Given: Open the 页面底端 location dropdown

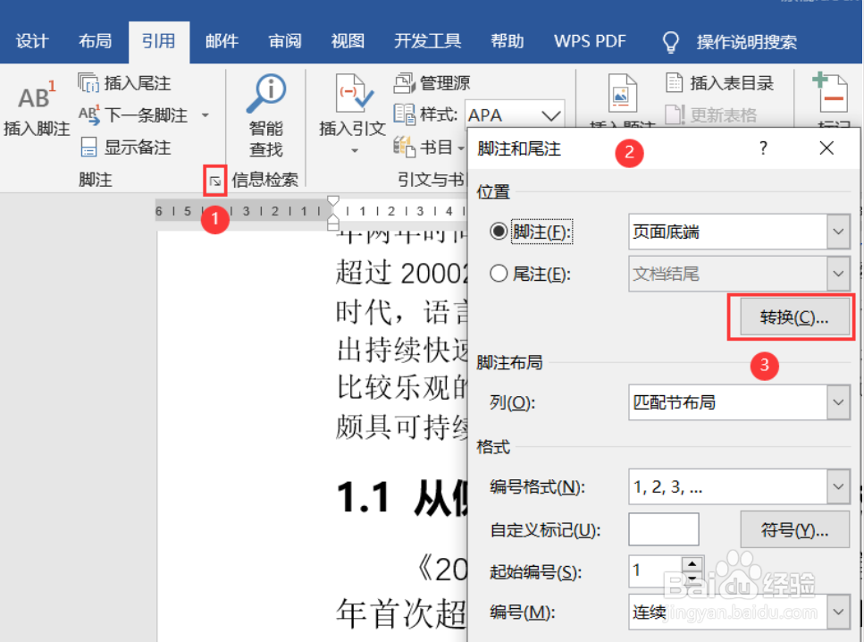Looking at the screenshot, I should tap(837, 232).
